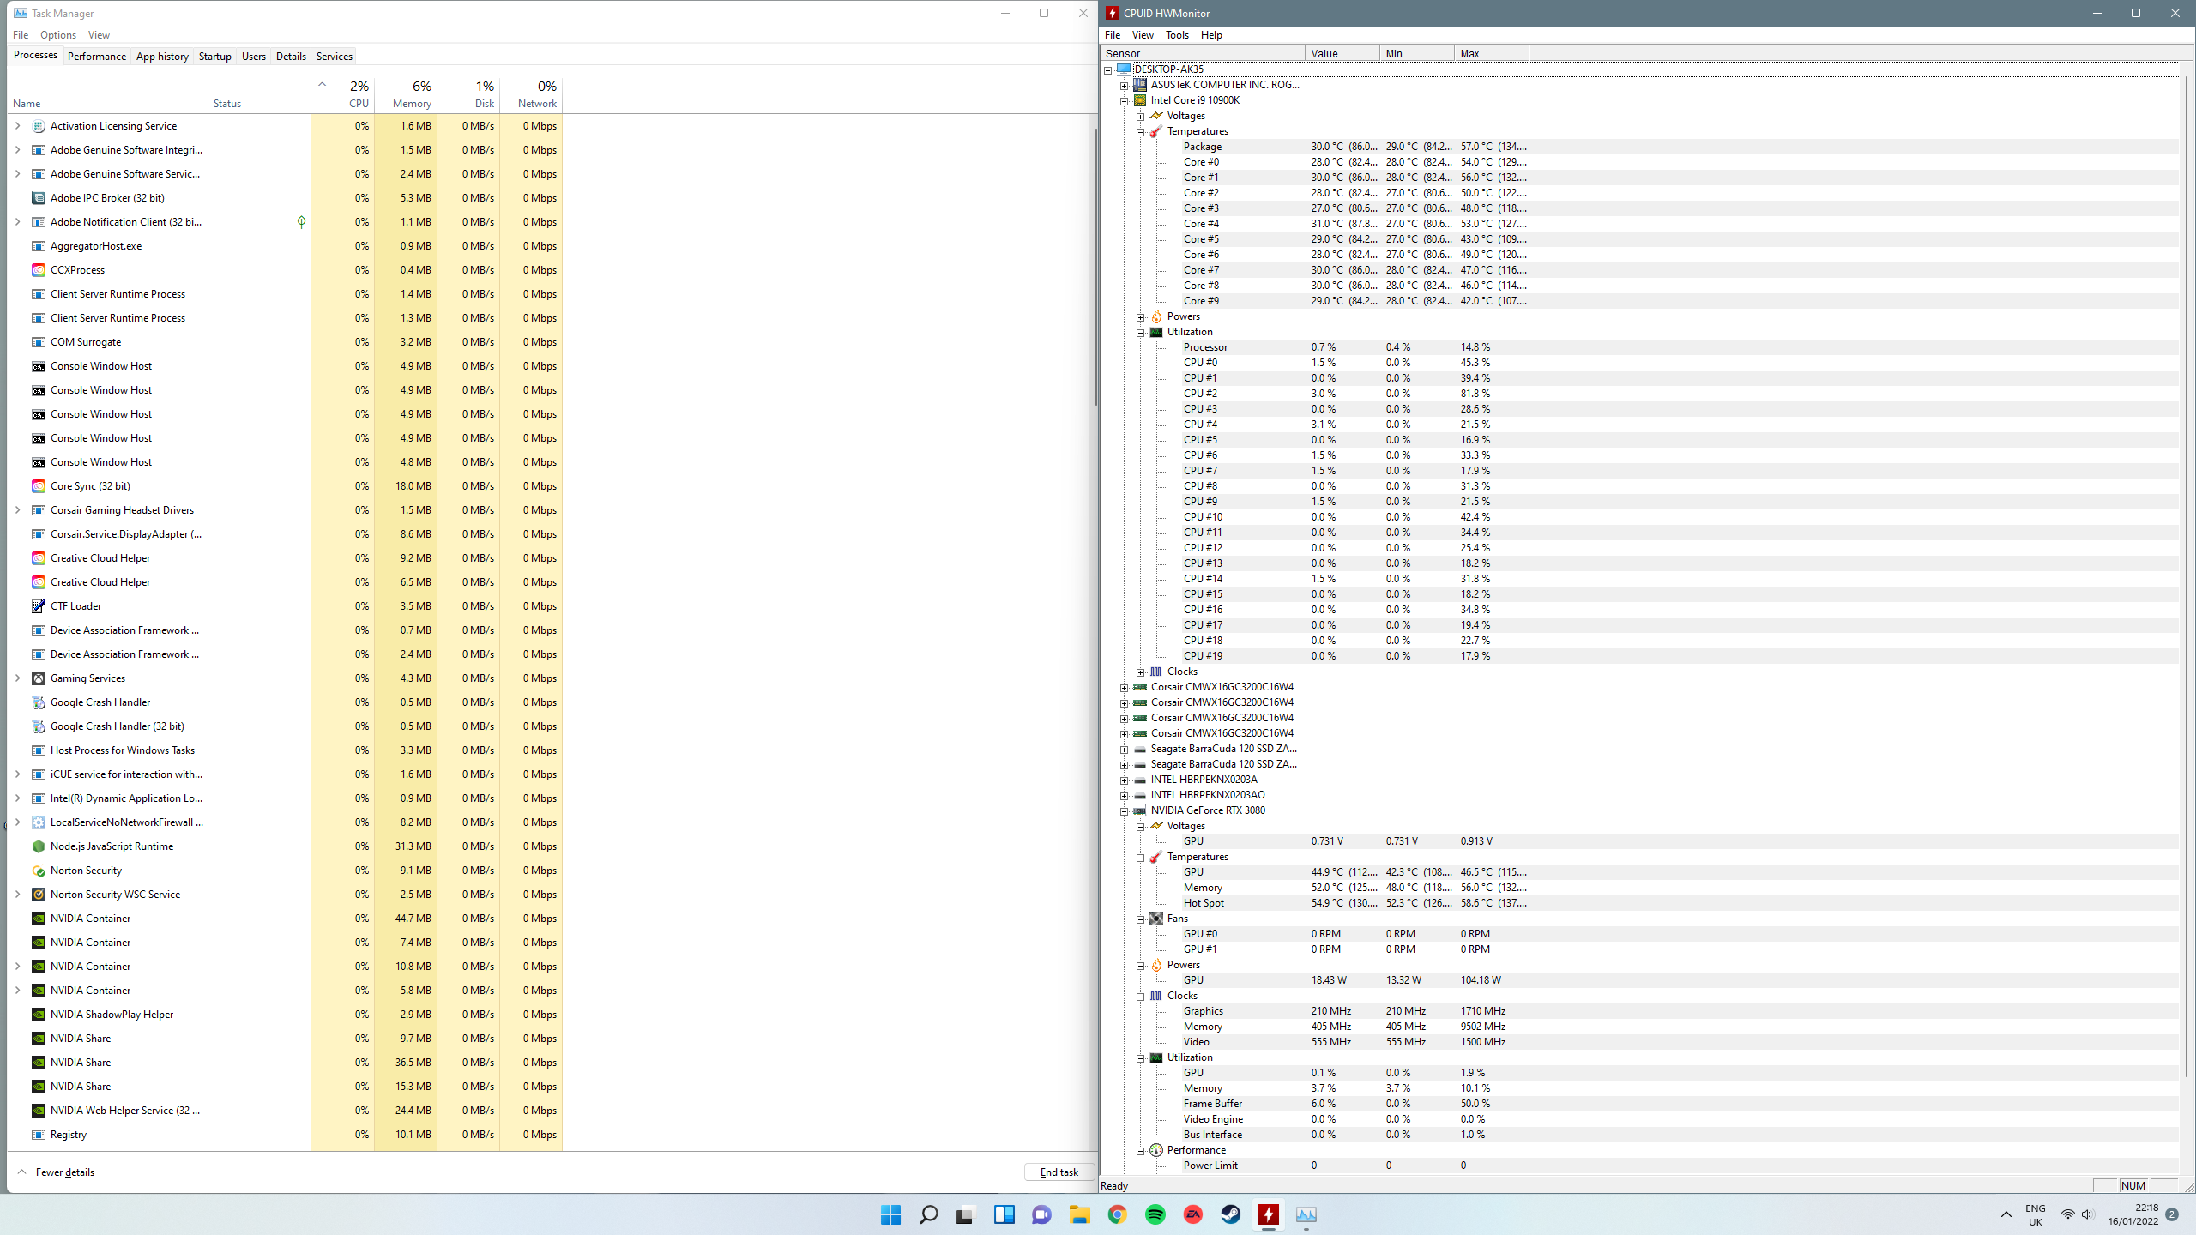This screenshot has height=1235, width=2196.
Task: Switch to Task Manager taskbar icon
Action: pos(1306,1214)
